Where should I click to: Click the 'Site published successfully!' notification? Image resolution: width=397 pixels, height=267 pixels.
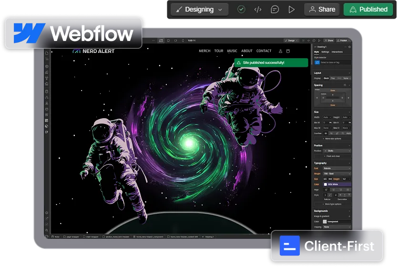click(x=271, y=62)
